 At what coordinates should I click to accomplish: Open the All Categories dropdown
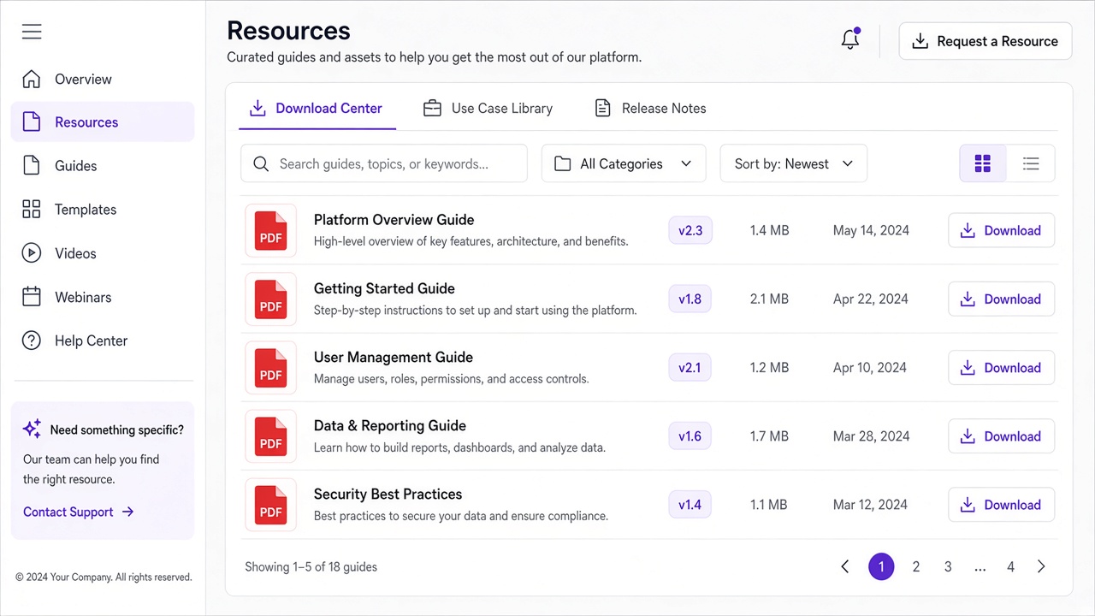624,163
